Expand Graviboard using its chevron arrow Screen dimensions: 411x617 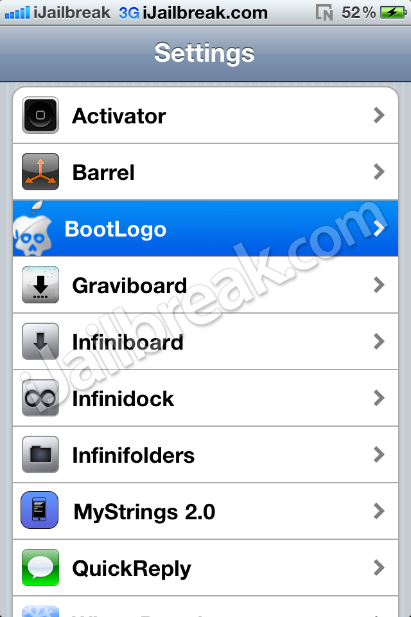379,285
